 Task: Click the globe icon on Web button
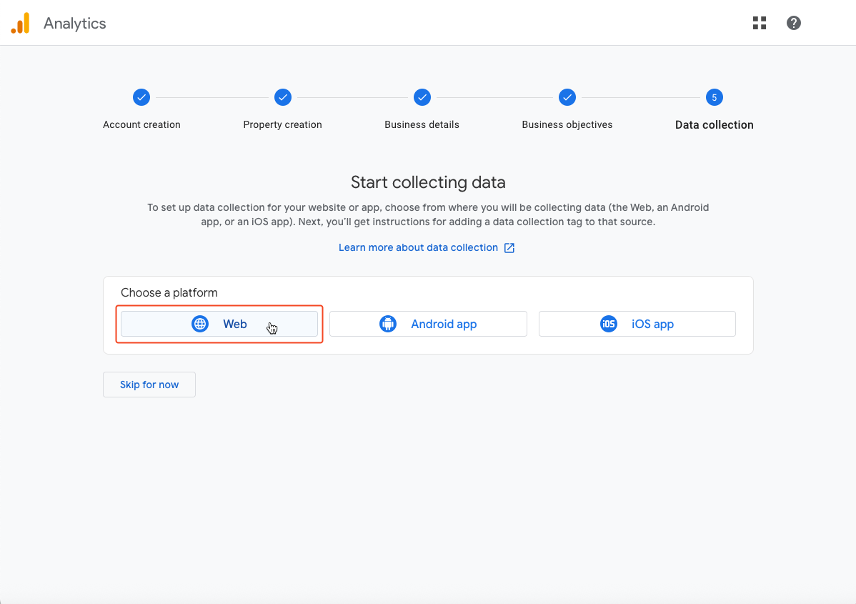tap(200, 324)
